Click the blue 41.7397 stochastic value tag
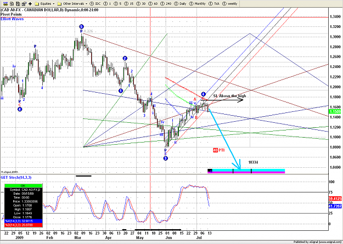Image resolution: width=343 pixels, height=244 pixels. click(335, 206)
